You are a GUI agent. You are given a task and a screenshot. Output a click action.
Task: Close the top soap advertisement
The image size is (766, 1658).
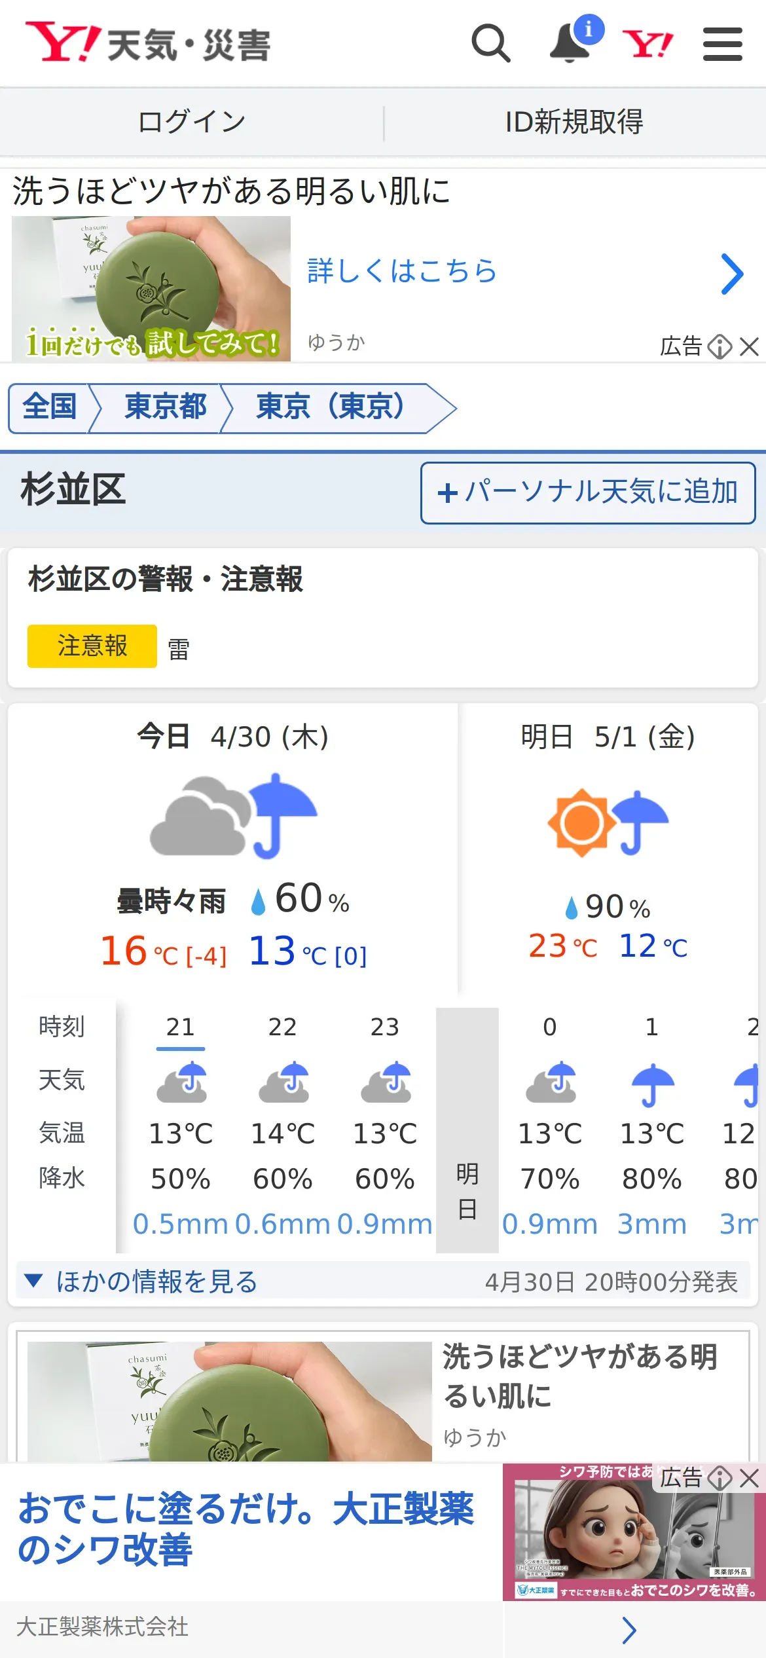tap(750, 346)
